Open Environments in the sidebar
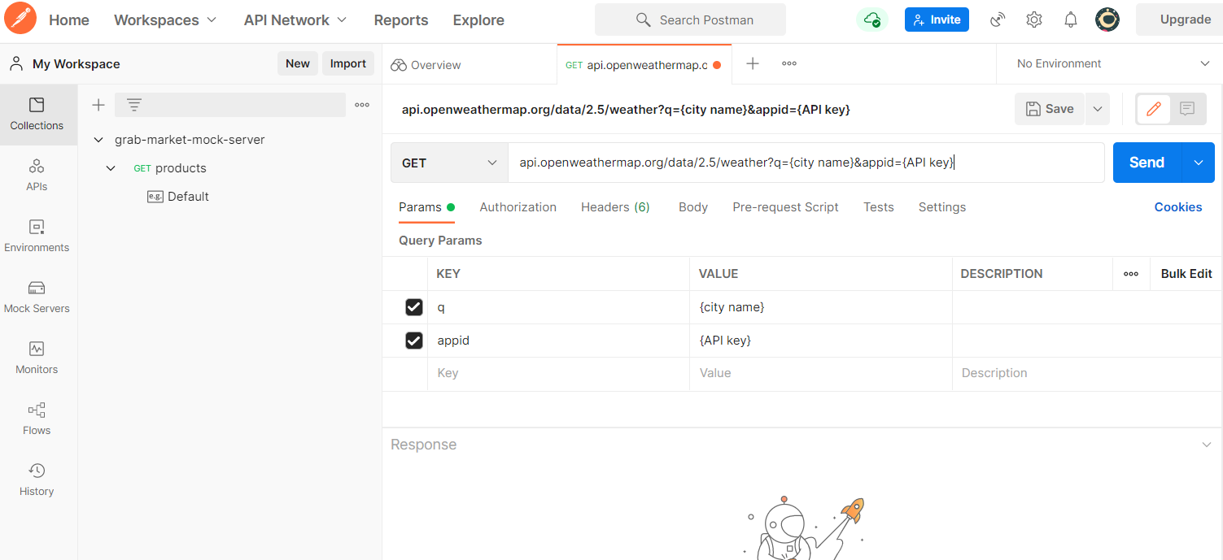 [37, 236]
